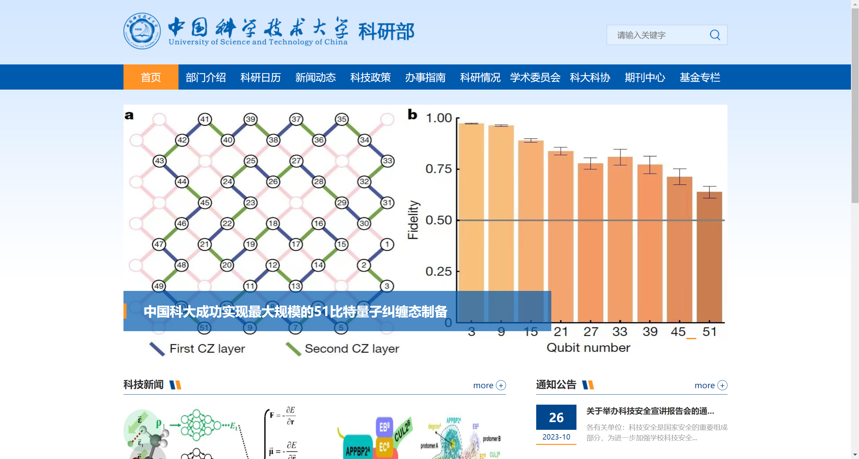The height and width of the screenshot is (459, 859).
Task: Open the 部门介绍 menu
Action: (x=206, y=77)
